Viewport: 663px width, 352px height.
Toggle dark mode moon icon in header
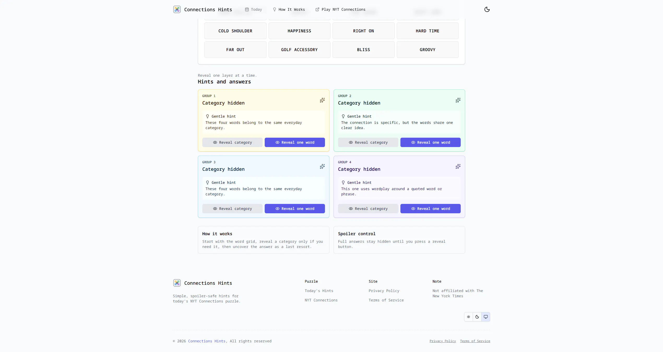point(487,9)
